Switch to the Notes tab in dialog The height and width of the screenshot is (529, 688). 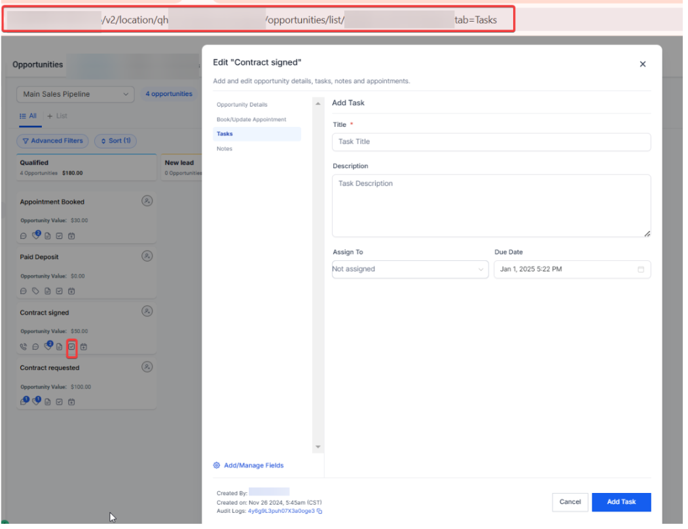[225, 149]
